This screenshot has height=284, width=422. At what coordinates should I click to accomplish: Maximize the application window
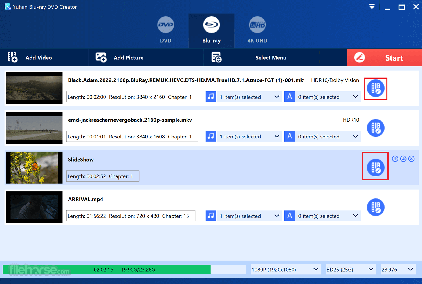pos(402,7)
